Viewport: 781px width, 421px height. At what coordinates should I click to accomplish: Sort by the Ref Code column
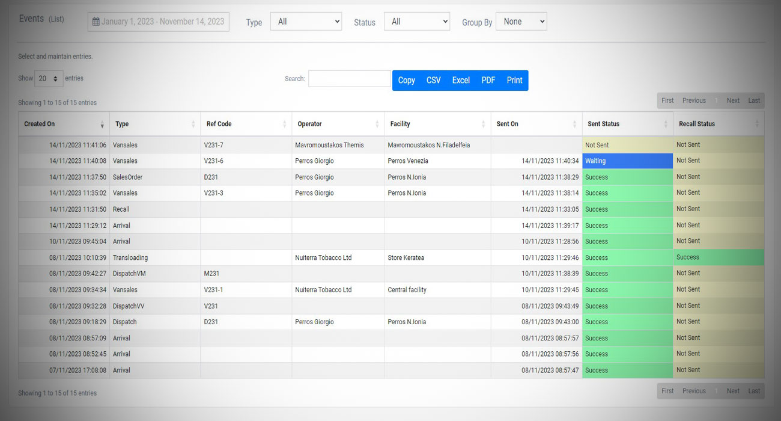[246, 124]
